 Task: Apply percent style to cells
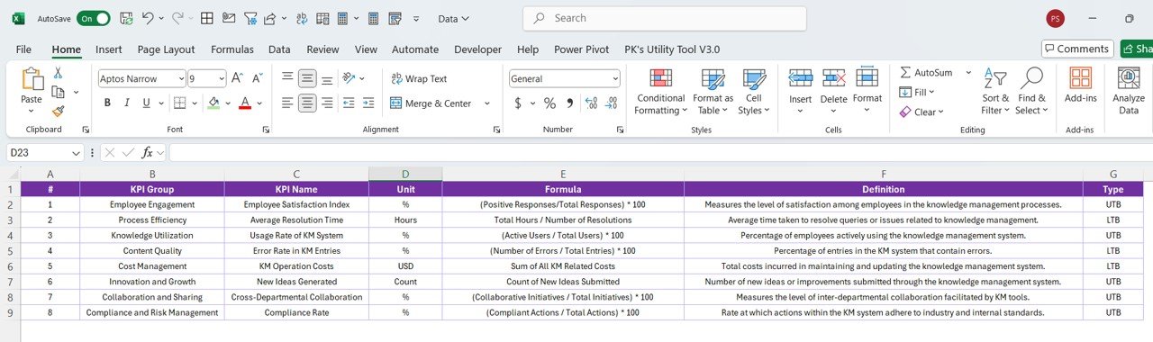549,103
